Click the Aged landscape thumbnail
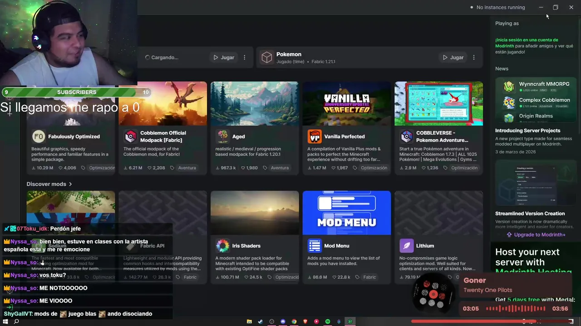Viewport: 581px width, 326px height. (255, 104)
